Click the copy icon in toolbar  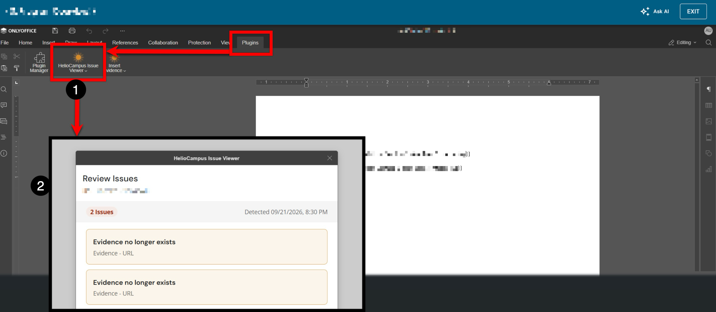pyautogui.click(x=4, y=56)
